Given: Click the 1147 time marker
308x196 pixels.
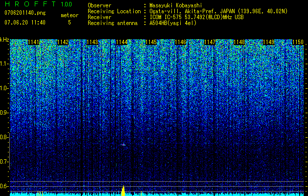Looking at the screenshot, I should pyautogui.click(x=210, y=42).
